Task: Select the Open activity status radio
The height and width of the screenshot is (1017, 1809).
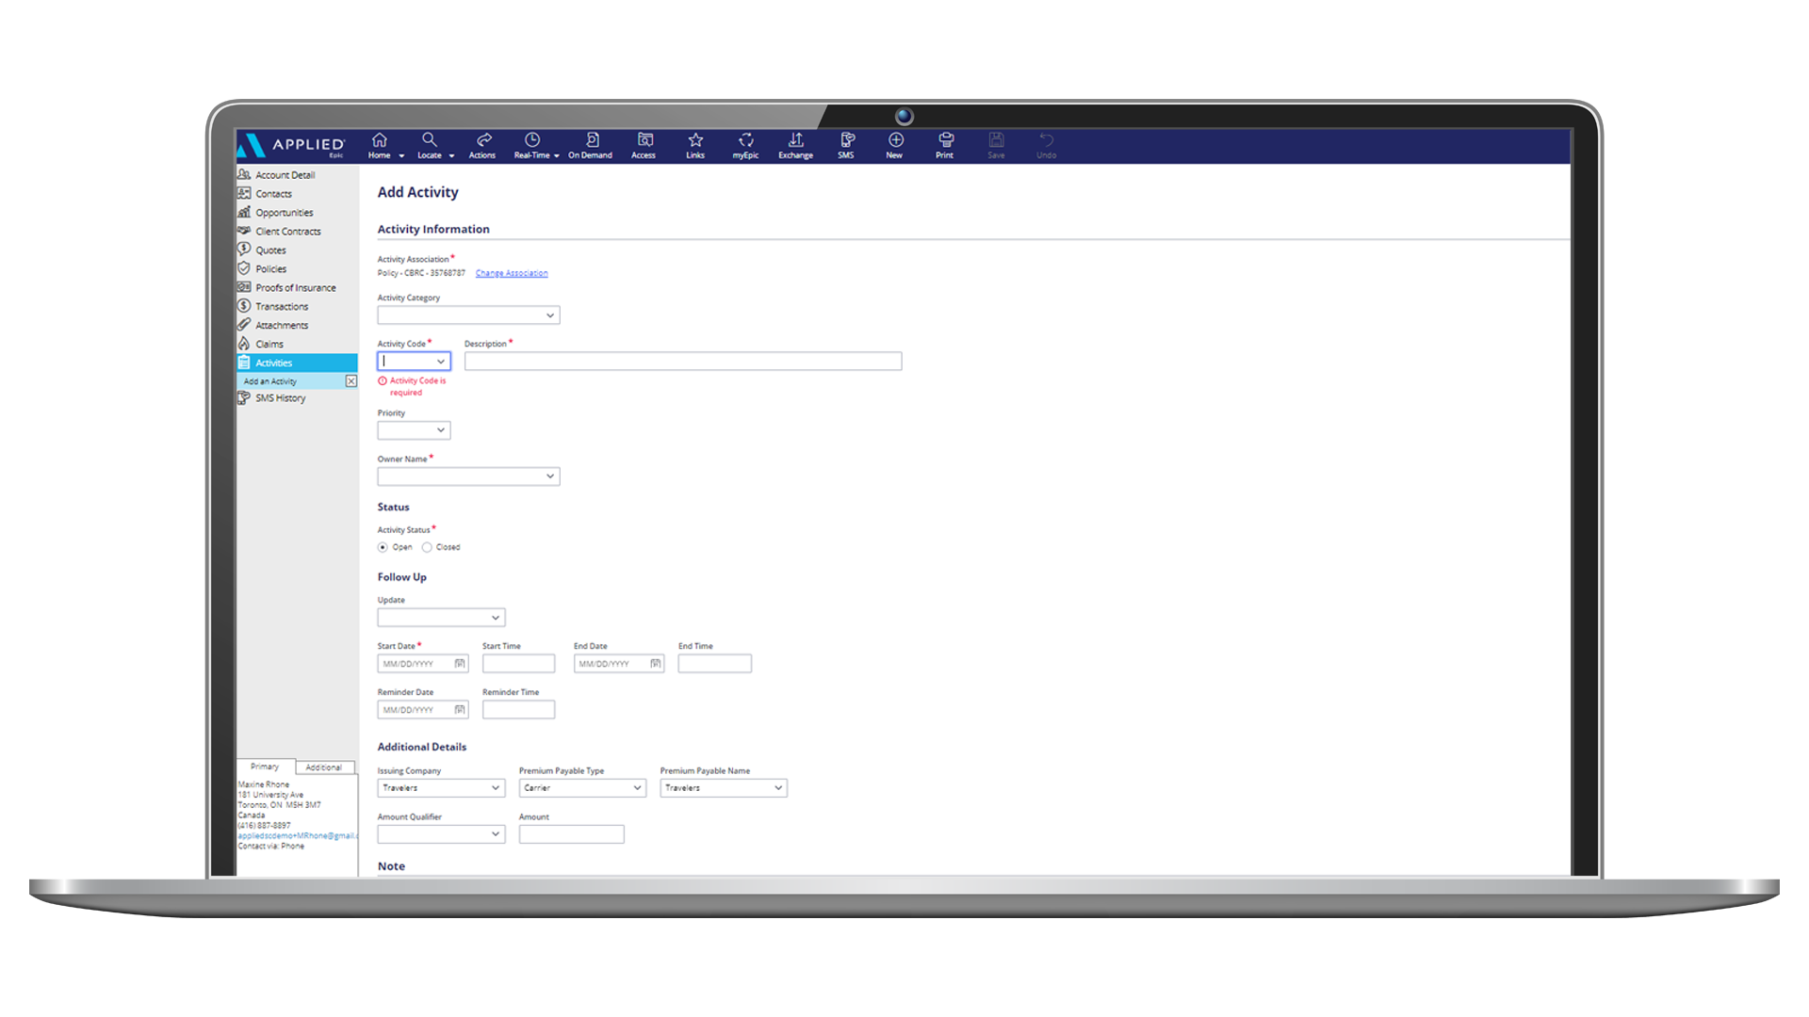Action: coord(383,547)
